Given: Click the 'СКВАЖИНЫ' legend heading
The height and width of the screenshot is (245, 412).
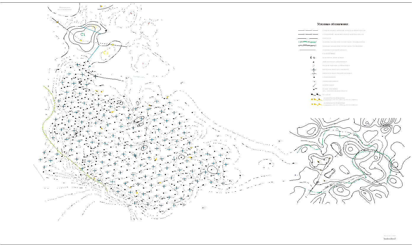Looking at the screenshot, I should coord(329,54).
